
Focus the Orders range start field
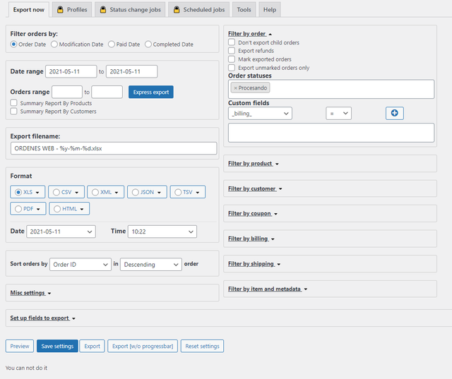point(67,92)
